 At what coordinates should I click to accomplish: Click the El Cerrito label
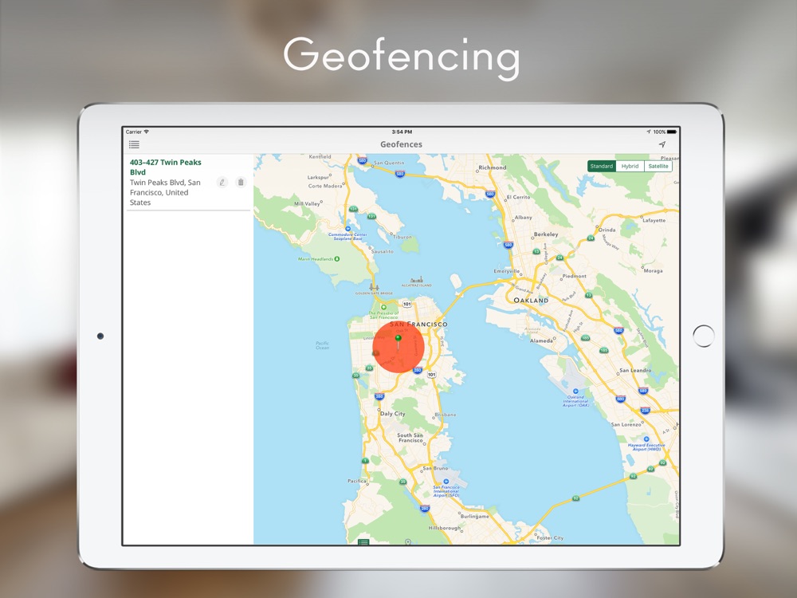(519, 197)
